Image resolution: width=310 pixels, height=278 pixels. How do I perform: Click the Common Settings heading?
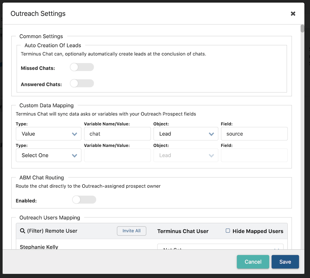(x=41, y=36)
